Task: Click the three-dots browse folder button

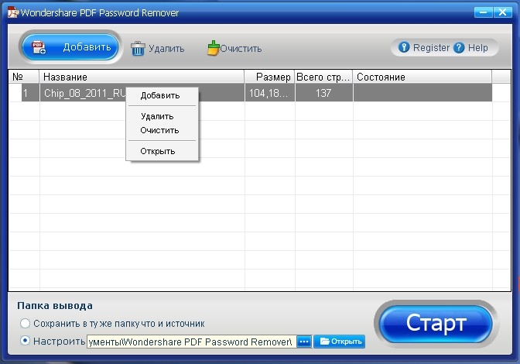Action: [304, 342]
